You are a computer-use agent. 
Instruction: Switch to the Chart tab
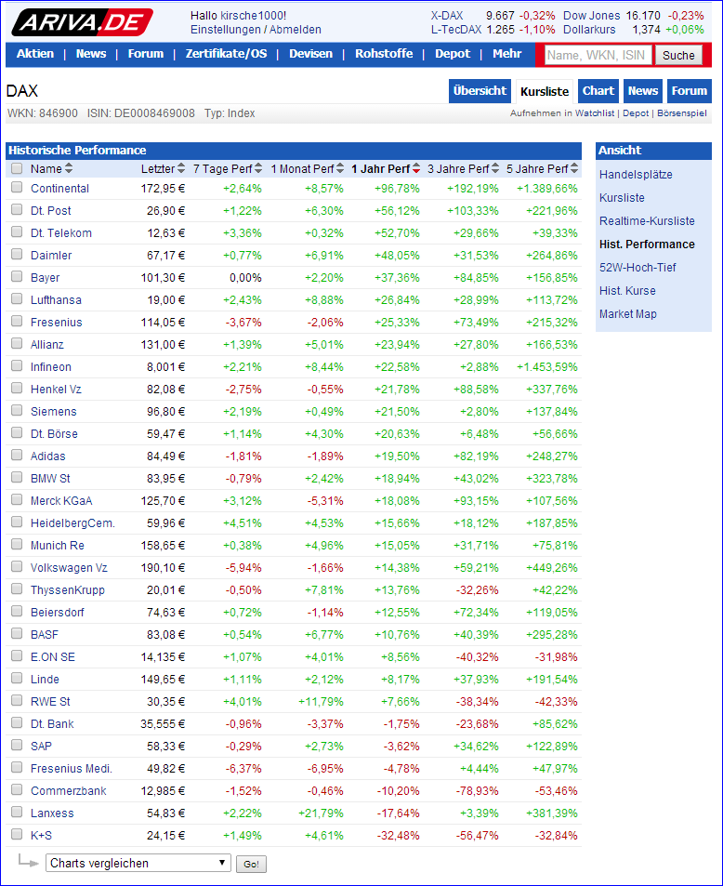[598, 90]
